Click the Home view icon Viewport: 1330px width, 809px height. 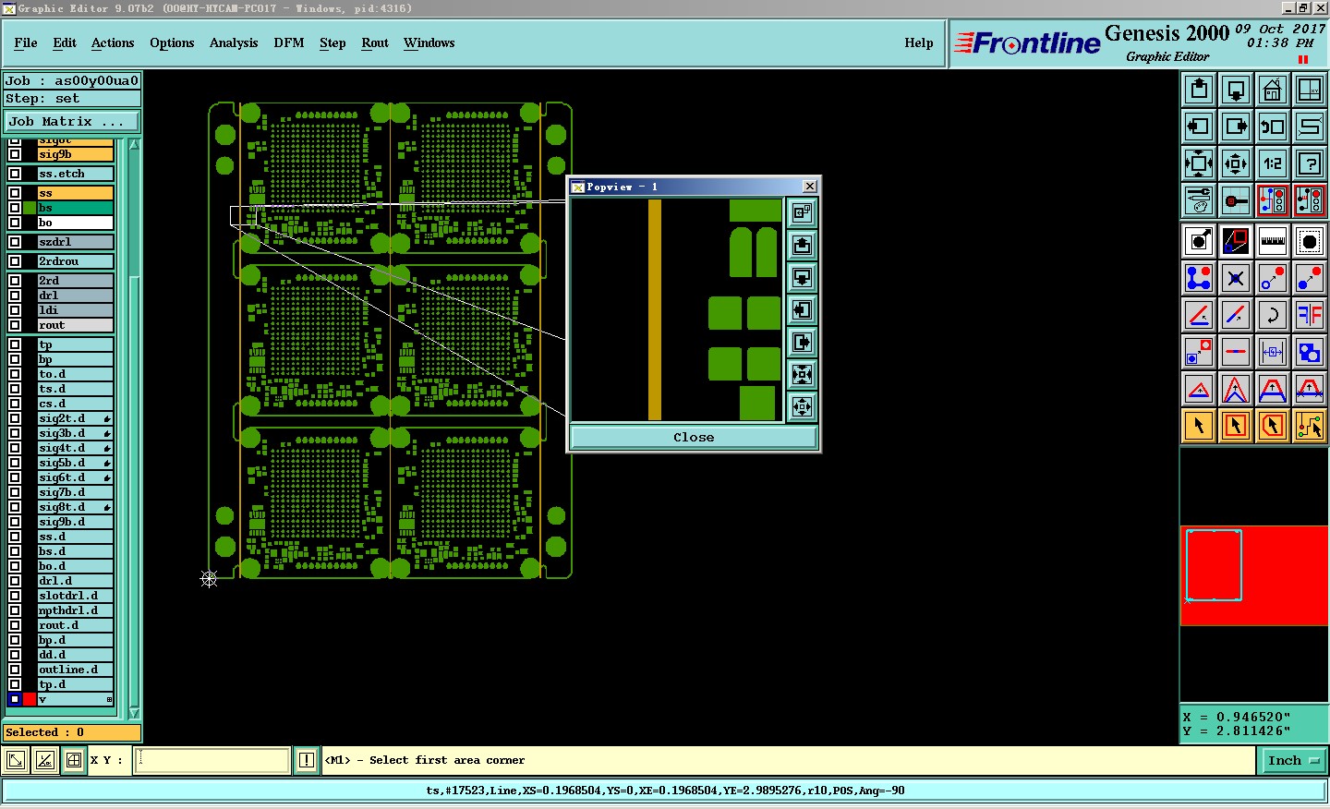coord(1273,90)
